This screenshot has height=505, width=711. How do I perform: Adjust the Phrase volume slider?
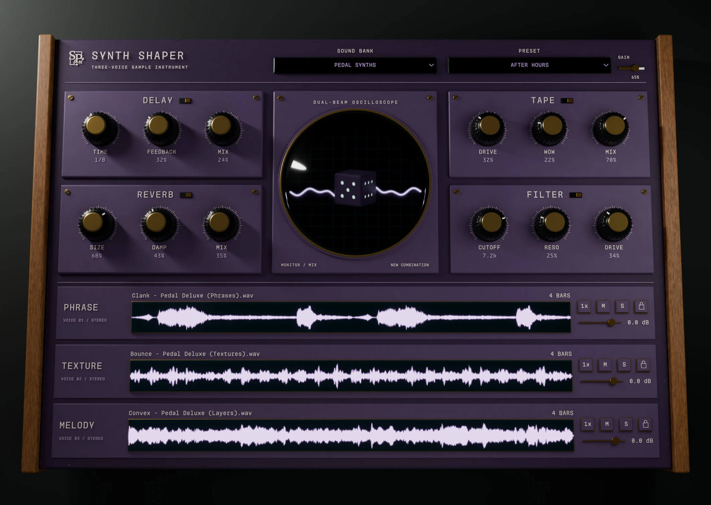click(x=600, y=323)
